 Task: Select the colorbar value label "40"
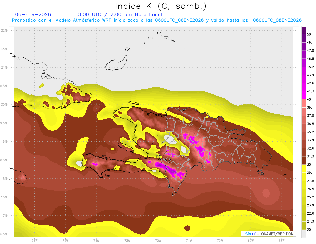coord(309,99)
